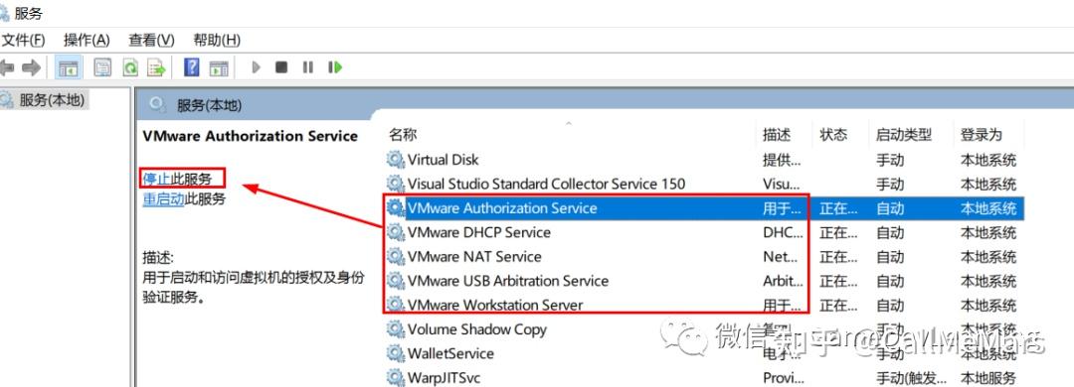The width and height of the screenshot is (1074, 387).
Task: Click the restart service toolbar icon
Action: click(x=335, y=67)
